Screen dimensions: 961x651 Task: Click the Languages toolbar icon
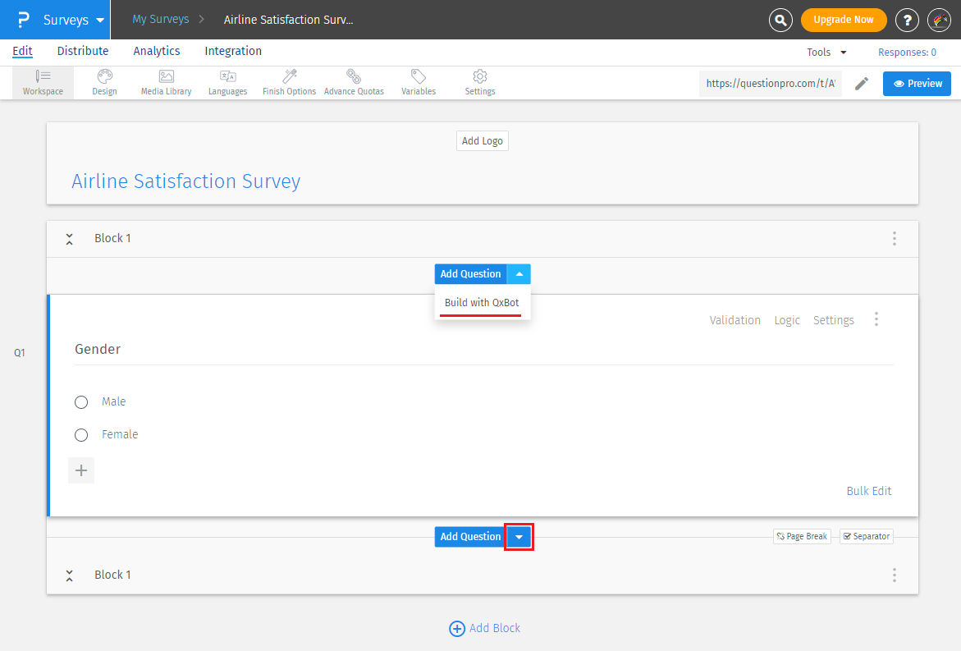pos(227,82)
